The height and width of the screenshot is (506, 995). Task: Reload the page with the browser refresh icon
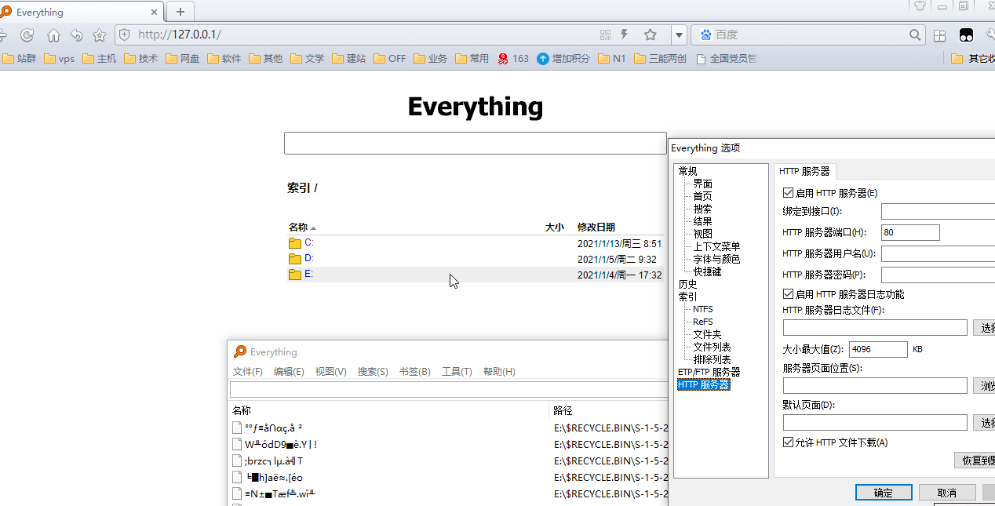[27, 35]
